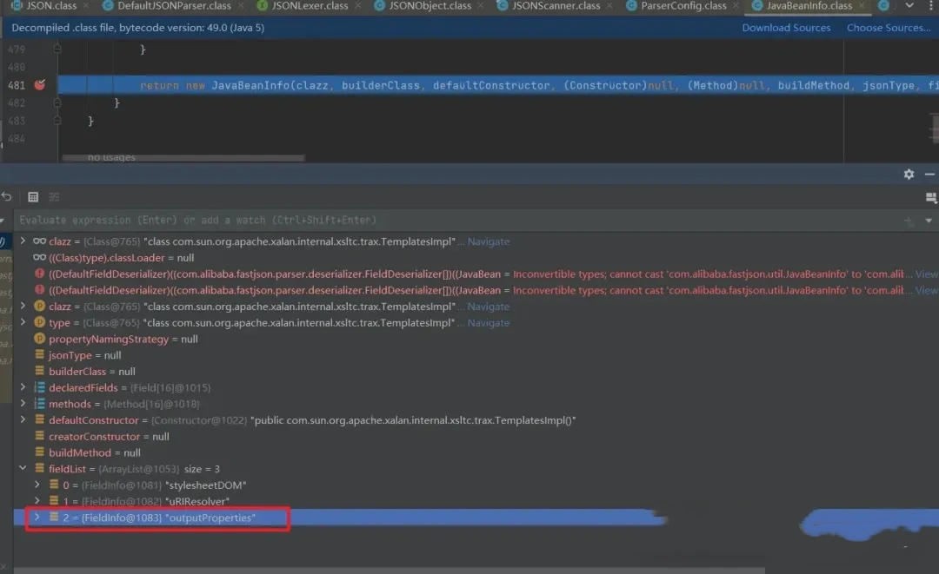
Task: Select the creatorConstructor = null row
Action: point(476,436)
